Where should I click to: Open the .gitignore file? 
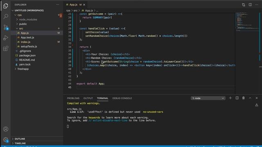pyautogui.click(x=25, y=51)
